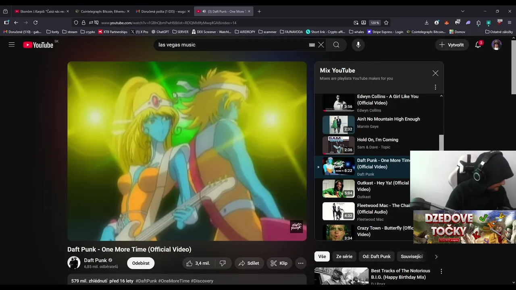
Task: Open the Daft Punk channel name link
Action: pos(96,260)
